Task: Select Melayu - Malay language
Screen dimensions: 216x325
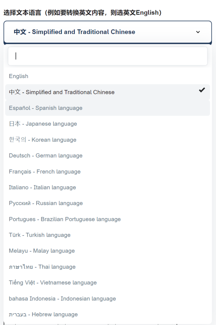Action: (42, 251)
